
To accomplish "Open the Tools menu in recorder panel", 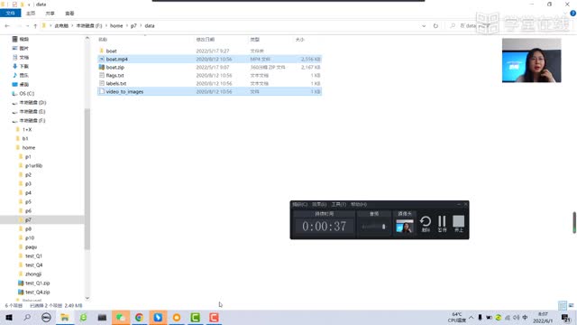I will (x=339, y=204).
